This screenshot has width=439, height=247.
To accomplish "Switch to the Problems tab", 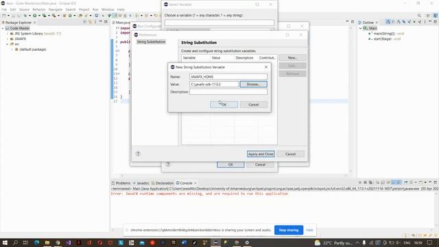I will [121, 183].
